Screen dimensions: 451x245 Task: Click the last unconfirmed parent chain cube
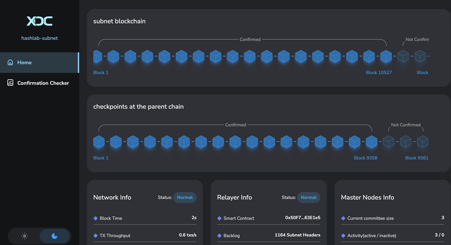[422, 142]
